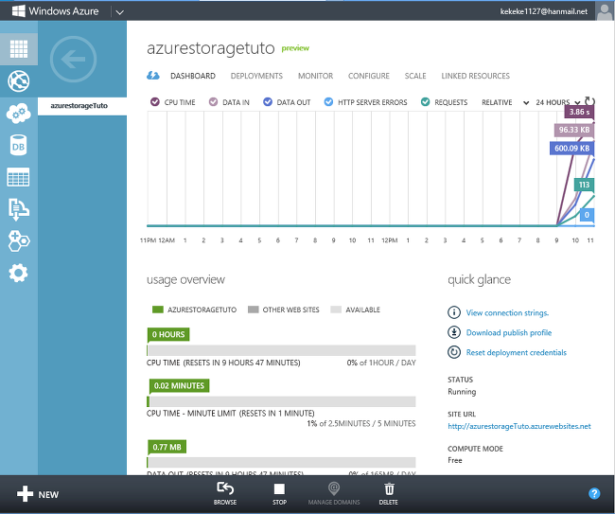Click the OTHER WEB SITES legend swatch
The height and width of the screenshot is (514, 615).
[254, 310]
